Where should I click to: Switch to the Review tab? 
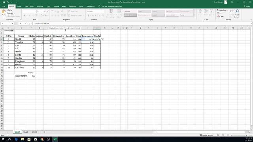point(56,6)
